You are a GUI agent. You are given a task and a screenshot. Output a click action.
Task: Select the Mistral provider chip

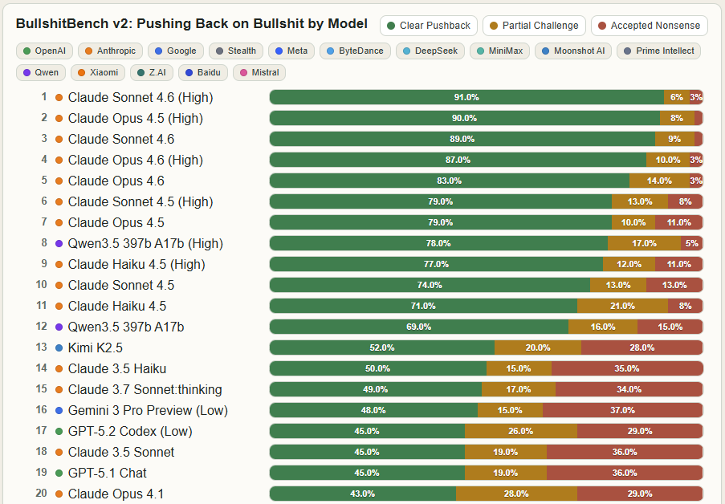tap(259, 72)
